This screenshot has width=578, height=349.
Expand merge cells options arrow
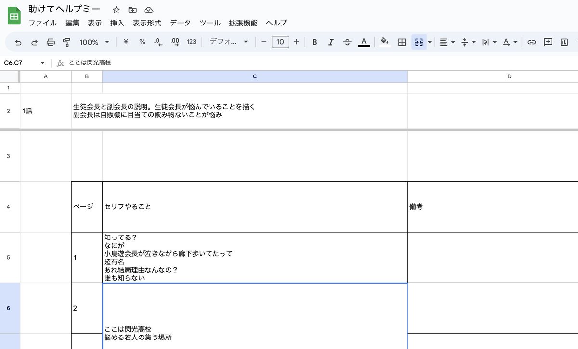click(x=430, y=42)
